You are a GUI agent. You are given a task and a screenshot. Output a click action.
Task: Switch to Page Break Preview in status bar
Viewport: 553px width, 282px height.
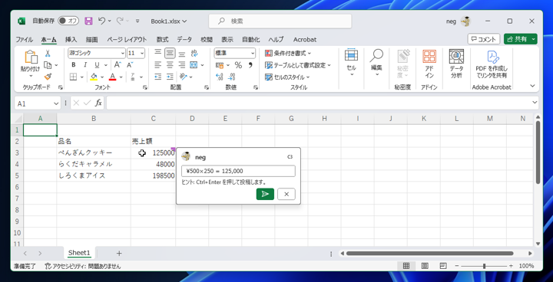443,266
